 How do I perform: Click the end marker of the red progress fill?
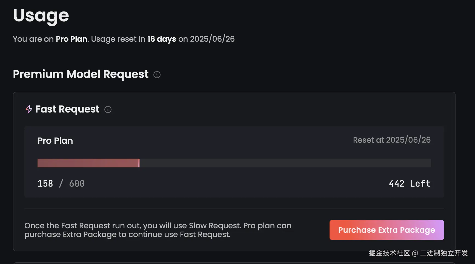pyautogui.click(x=139, y=163)
